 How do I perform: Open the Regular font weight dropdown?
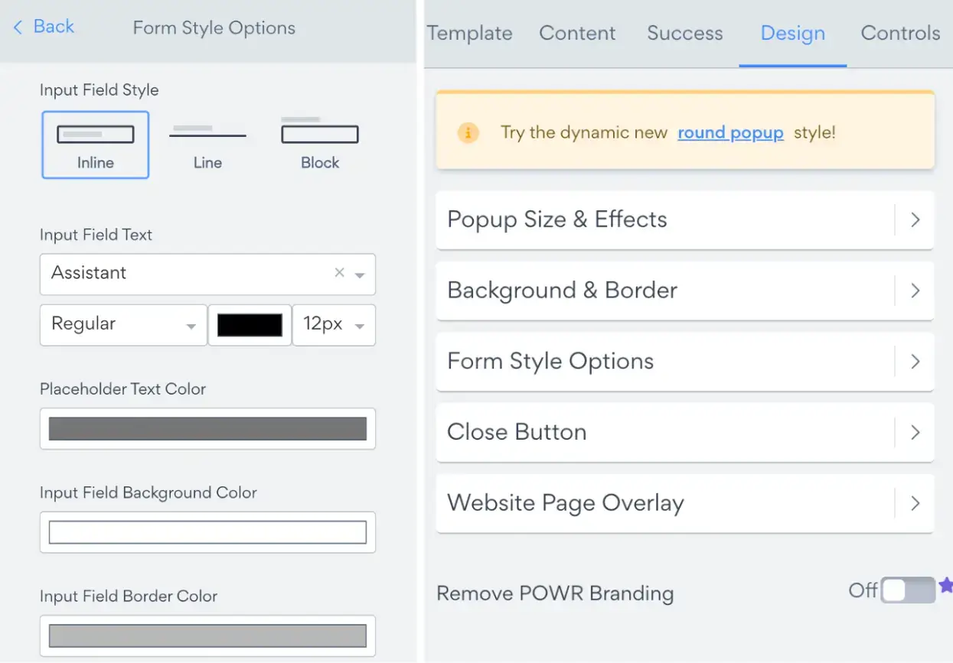[122, 324]
